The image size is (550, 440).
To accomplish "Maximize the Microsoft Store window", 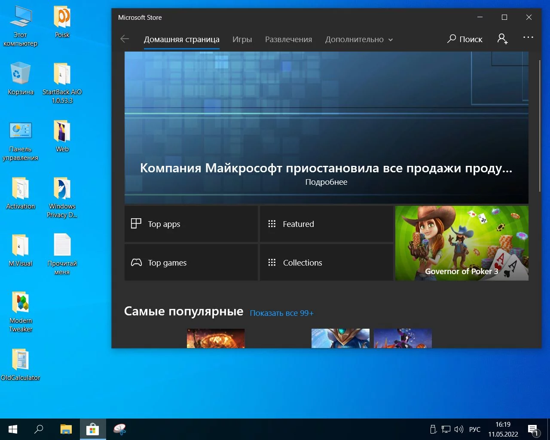I will click(504, 17).
